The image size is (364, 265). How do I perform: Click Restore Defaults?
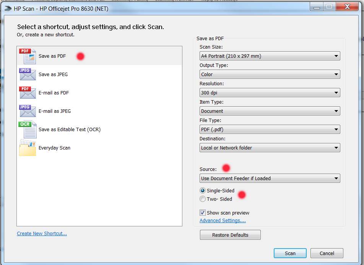pyautogui.click(x=230, y=235)
